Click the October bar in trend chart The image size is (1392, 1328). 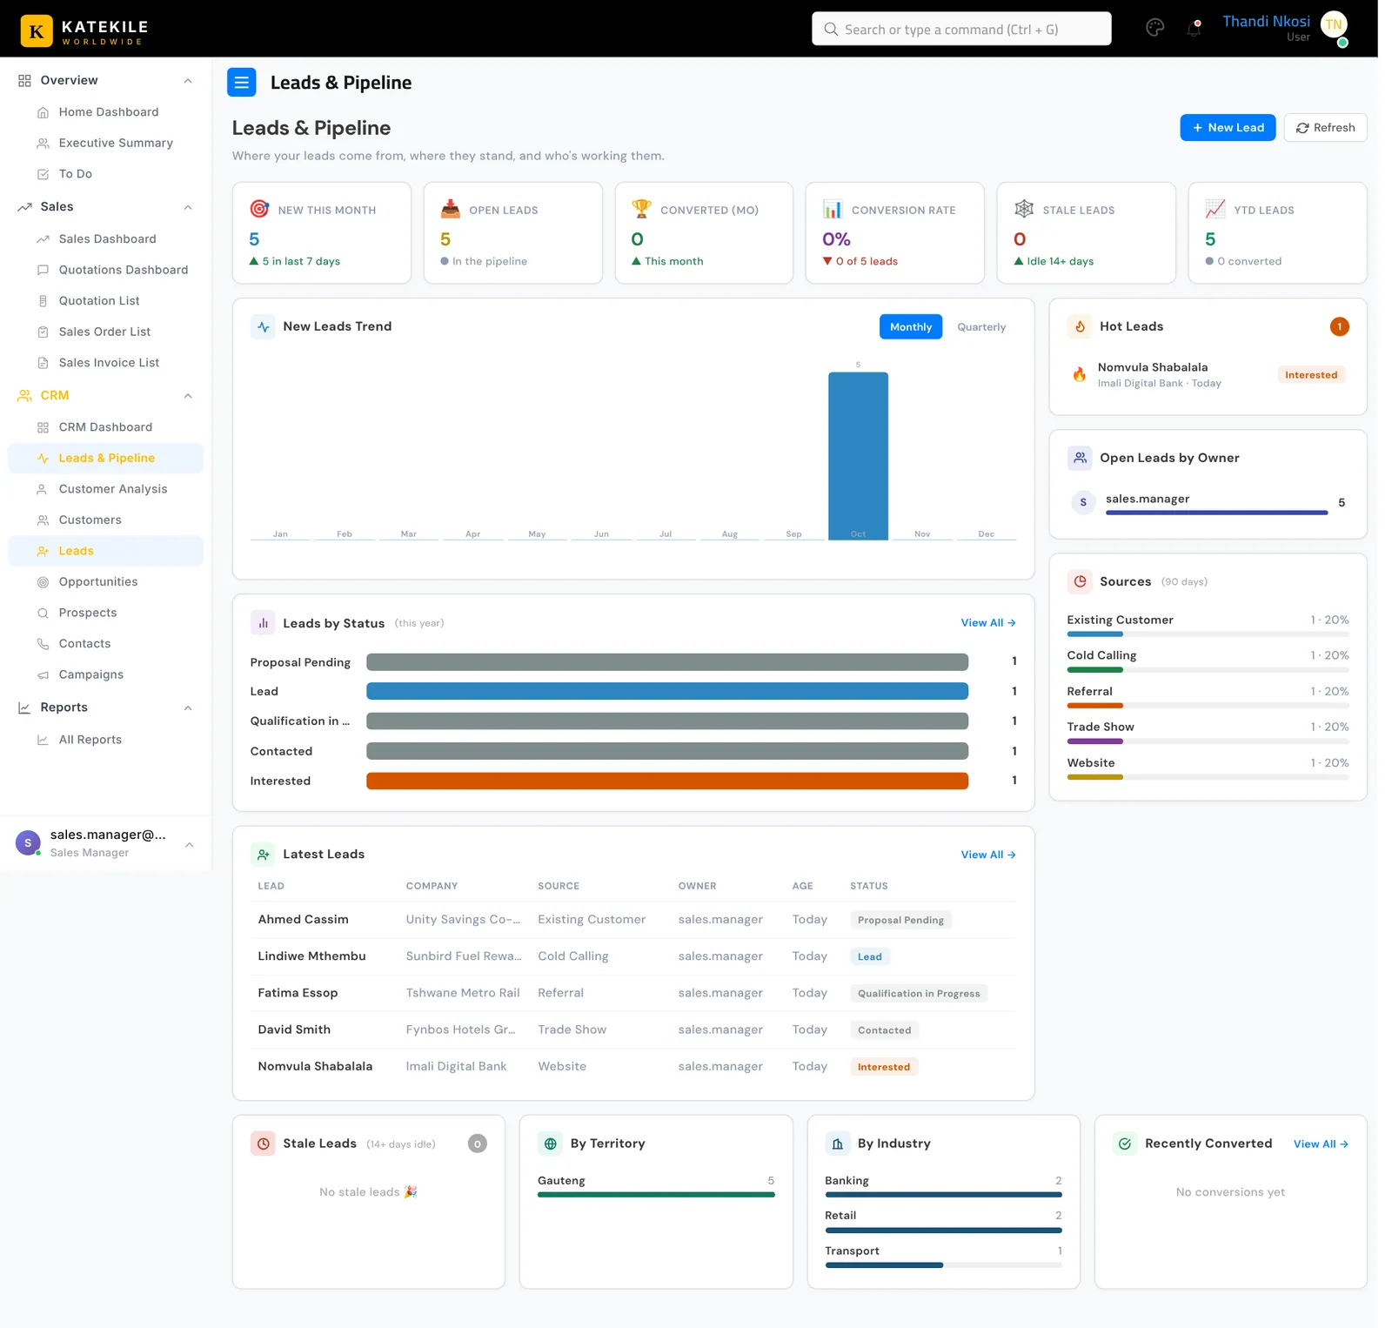point(858,456)
